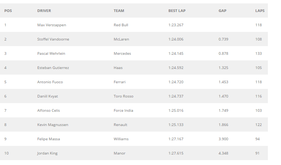
Task: Click the DRIVER column header
Action: (x=44, y=11)
